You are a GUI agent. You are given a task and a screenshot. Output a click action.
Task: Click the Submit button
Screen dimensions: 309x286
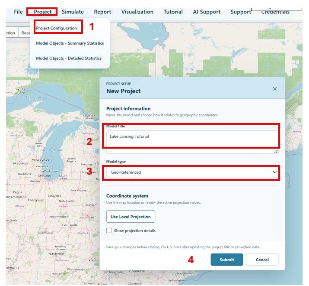(227, 260)
